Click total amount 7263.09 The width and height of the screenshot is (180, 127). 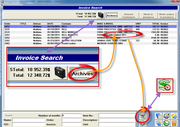coord(155,32)
